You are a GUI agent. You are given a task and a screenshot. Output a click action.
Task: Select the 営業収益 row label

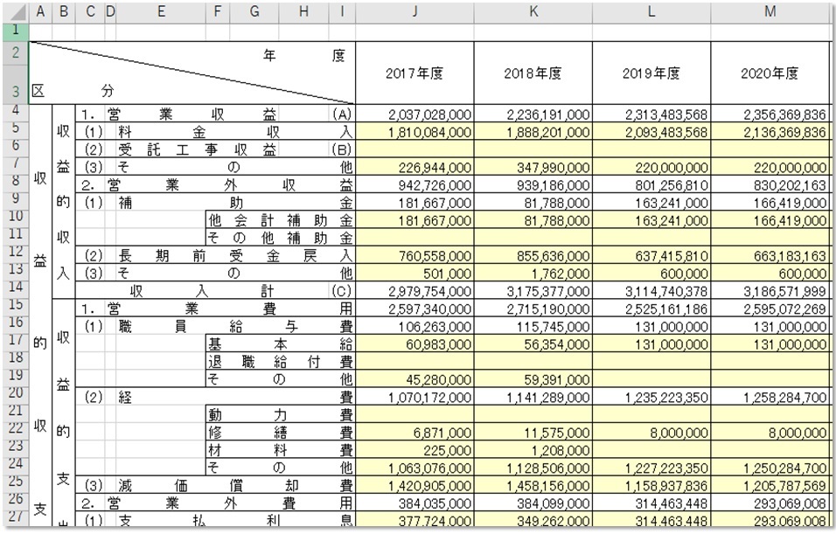pos(215,114)
